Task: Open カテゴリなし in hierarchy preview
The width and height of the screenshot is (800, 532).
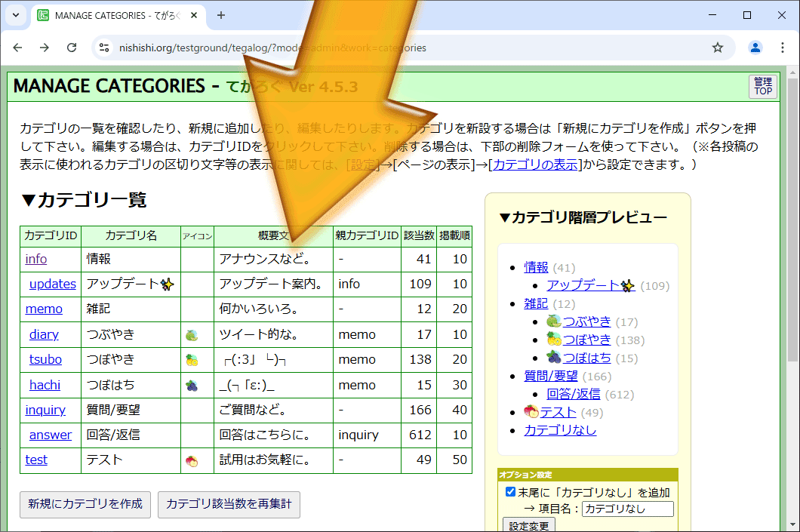Action: coord(560,430)
